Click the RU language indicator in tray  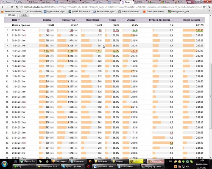[x=170, y=161]
